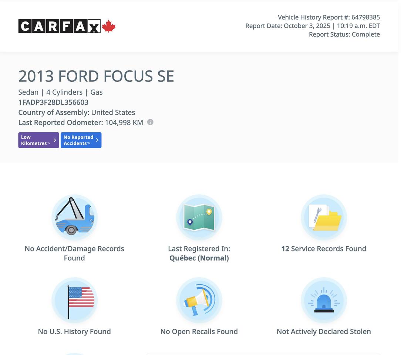This screenshot has width=408, height=355.
Task: Click 'Last Registered In: Québec (Normal)' text
Action: [x=199, y=253]
